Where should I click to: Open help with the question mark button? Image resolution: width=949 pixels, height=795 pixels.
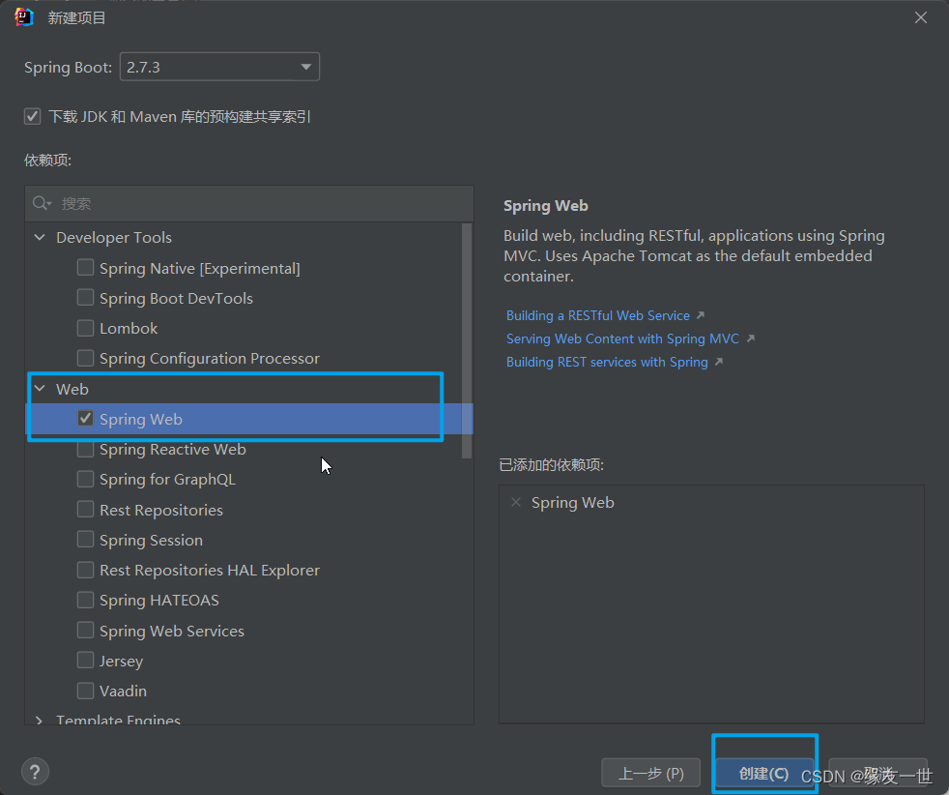pos(35,772)
